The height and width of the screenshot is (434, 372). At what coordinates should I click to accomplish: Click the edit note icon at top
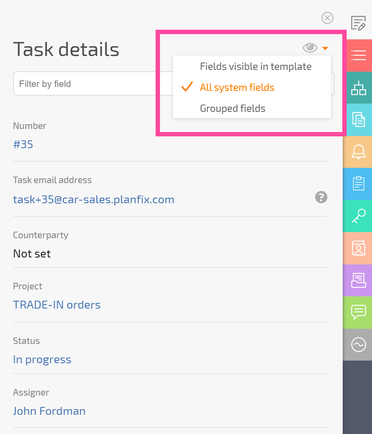358,23
